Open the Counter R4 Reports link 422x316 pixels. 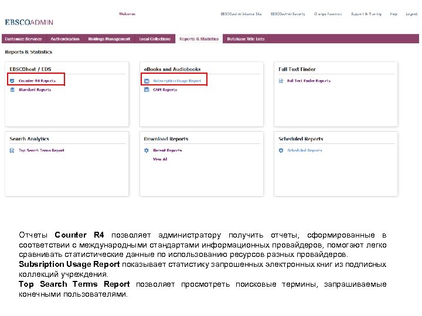(37, 81)
